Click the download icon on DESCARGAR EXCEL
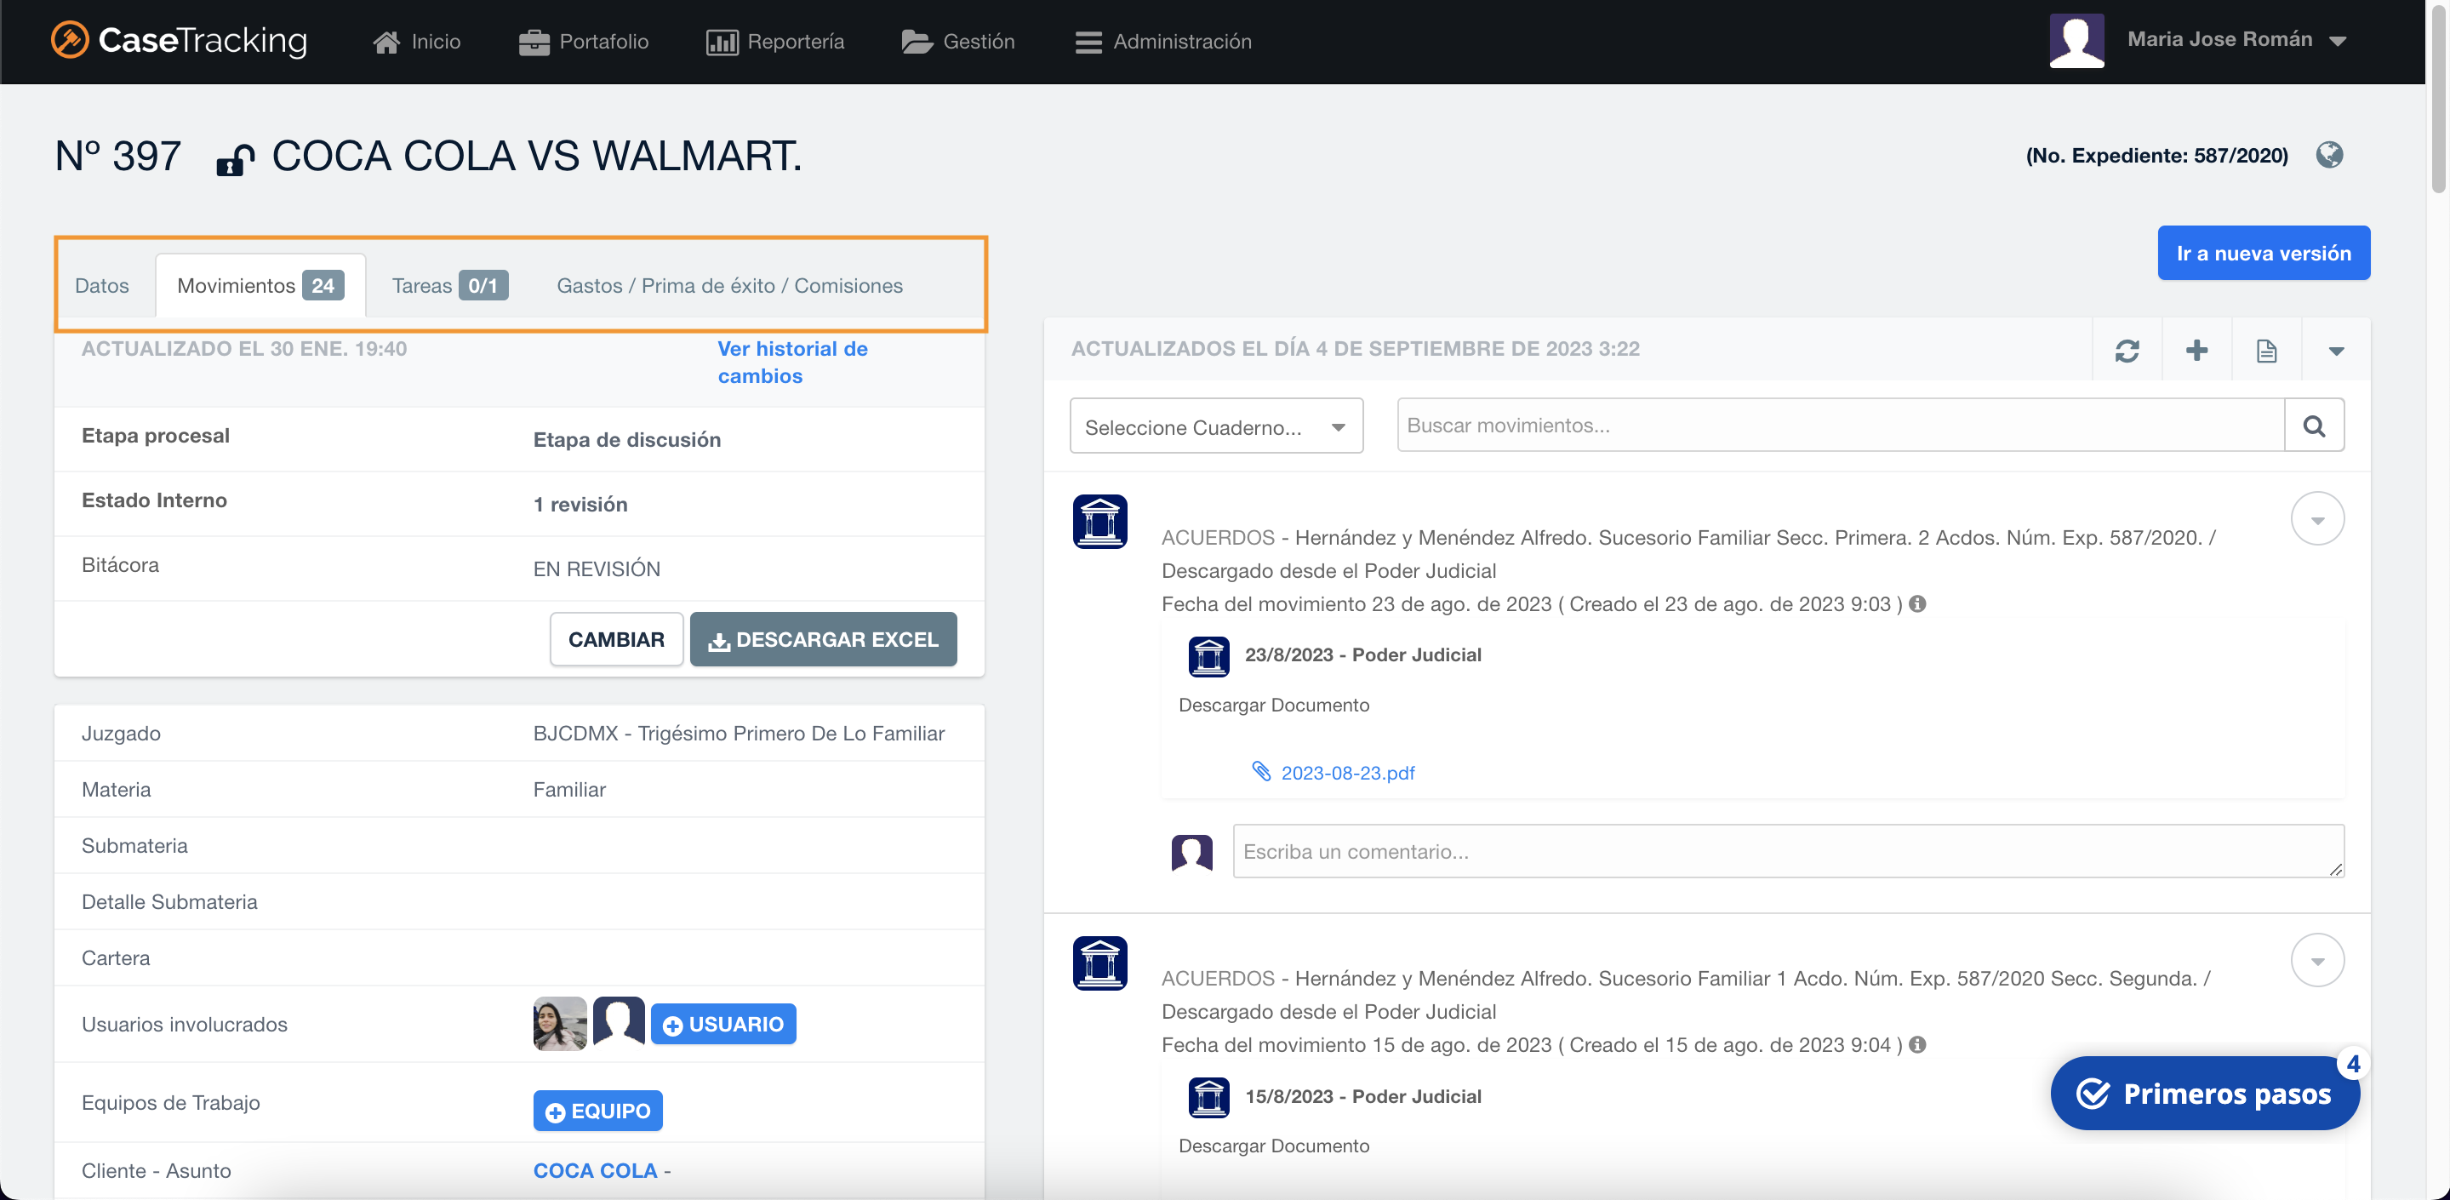 (719, 642)
